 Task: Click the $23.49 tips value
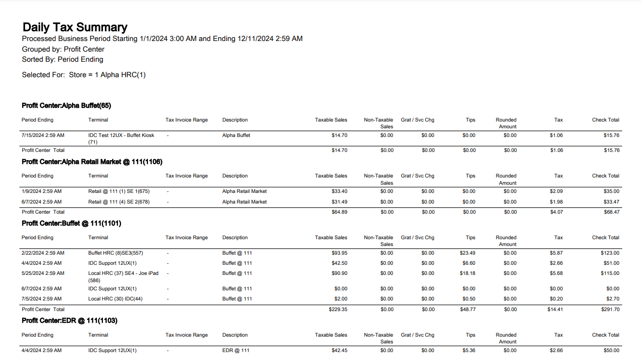click(467, 253)
